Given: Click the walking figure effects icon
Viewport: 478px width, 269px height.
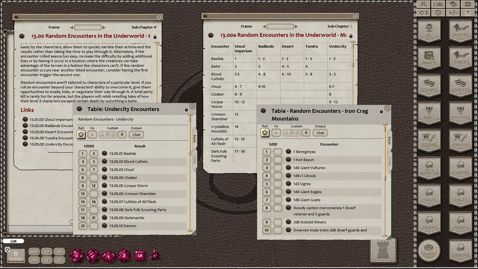Looking at the screenshot, I should click(467, 12).
